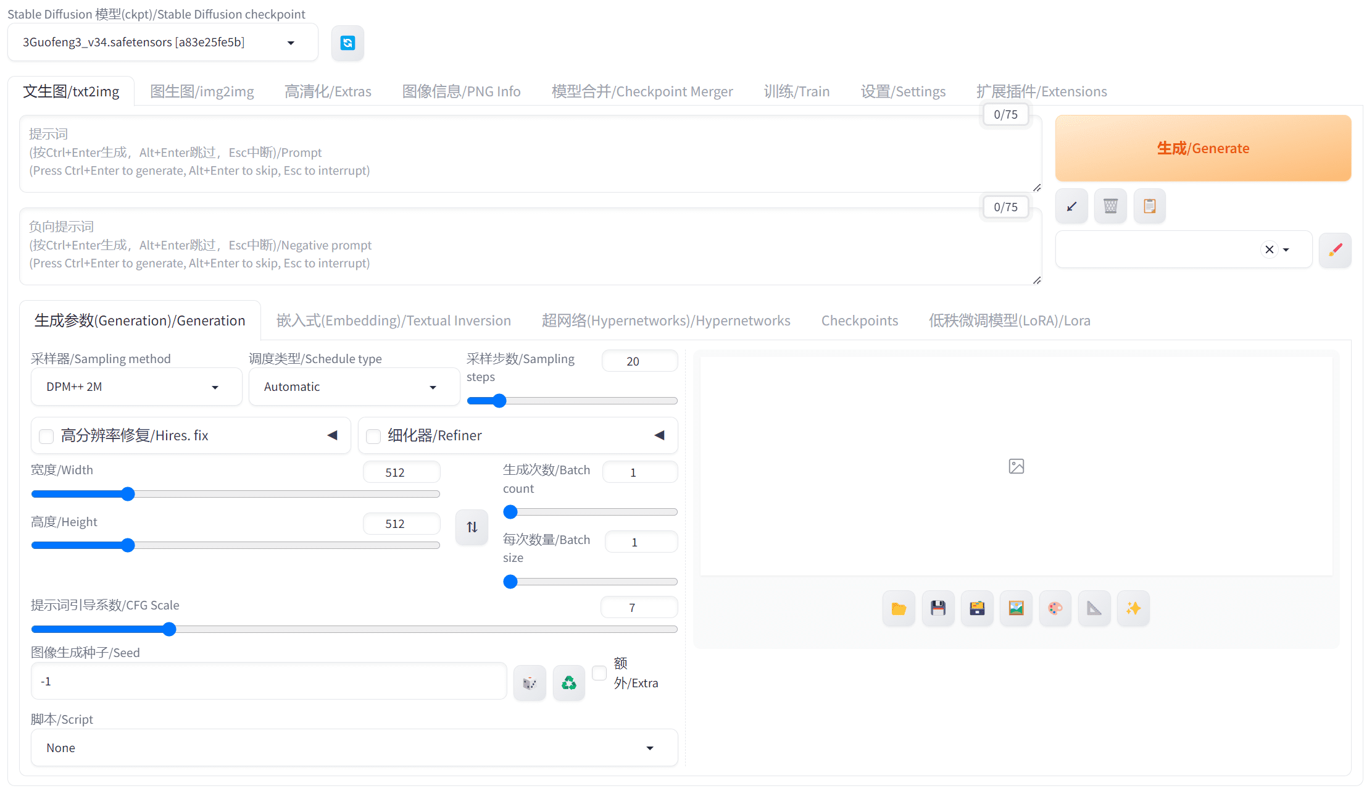Screen dimensions: 1372x791
Task: Save the generated image with floppy icon
Action: coord(938,608)
